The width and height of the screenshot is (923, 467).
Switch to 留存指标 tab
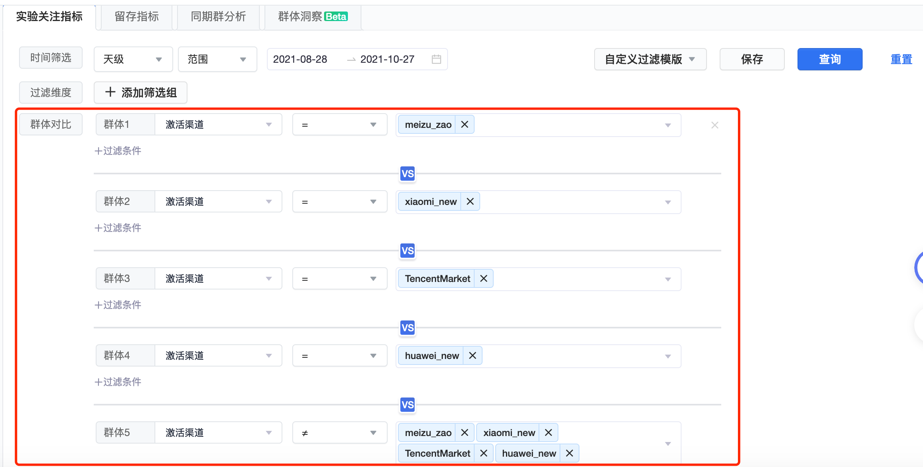coord(137,17)
